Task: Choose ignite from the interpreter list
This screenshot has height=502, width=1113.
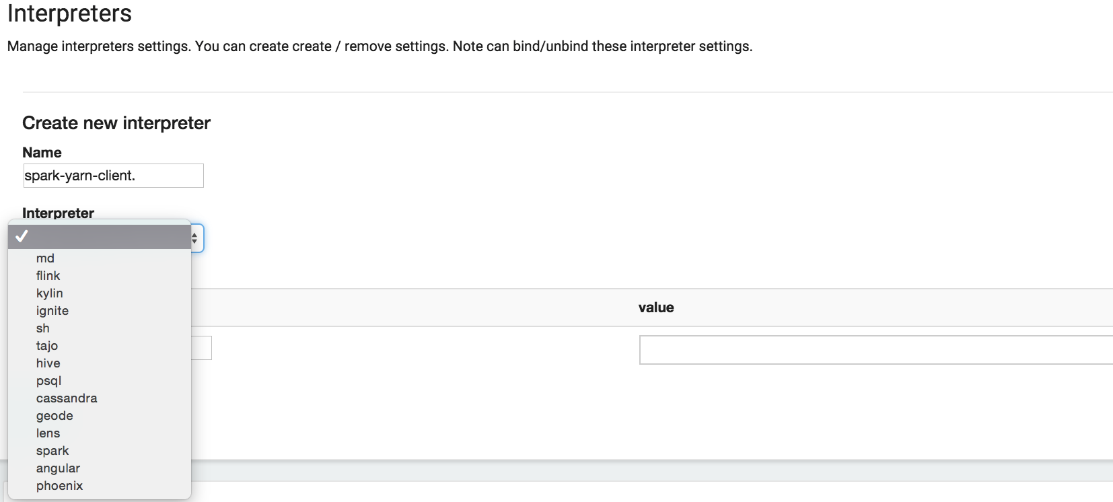Action: (52, 310)
